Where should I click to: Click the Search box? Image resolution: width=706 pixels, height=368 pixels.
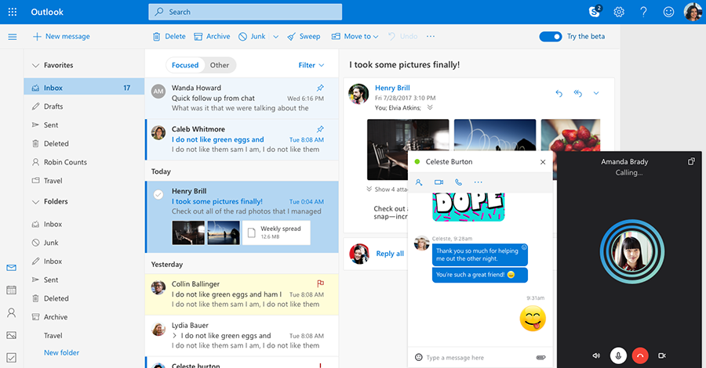tap(245, 12)
